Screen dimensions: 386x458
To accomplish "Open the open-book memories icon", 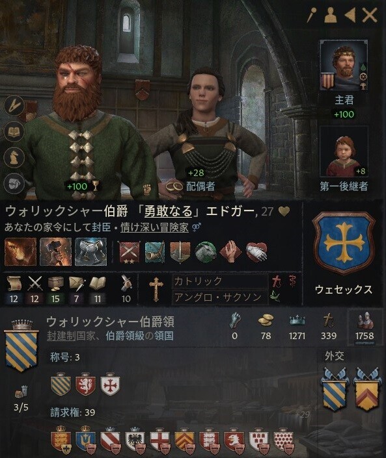I will (14, 133).
